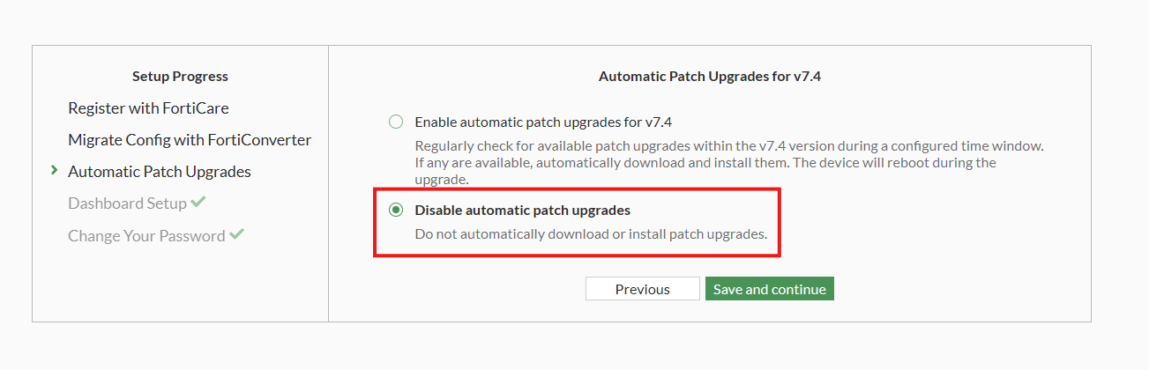Click the 'Disable automatic patch upgrades' bold label
Viewport: 1149px width, 370px height.
[522, 211]
